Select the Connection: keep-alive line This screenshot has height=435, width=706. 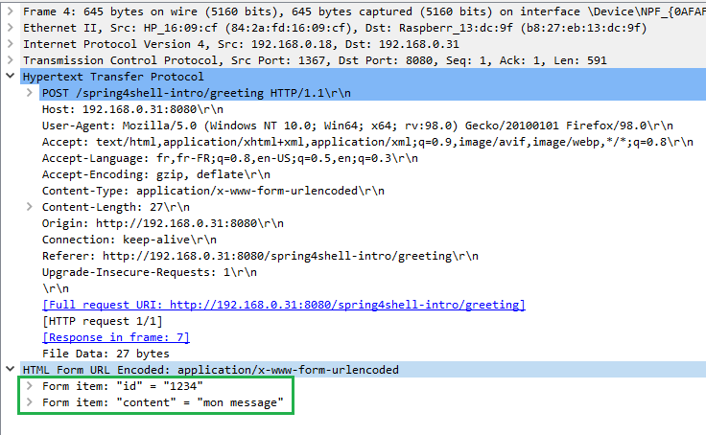click(x=129, y=240)
